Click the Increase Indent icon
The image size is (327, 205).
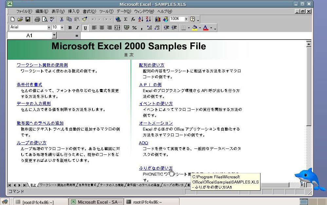(174, 28)
